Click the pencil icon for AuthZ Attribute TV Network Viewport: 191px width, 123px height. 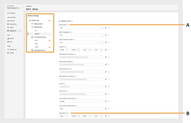coord(106,79)
